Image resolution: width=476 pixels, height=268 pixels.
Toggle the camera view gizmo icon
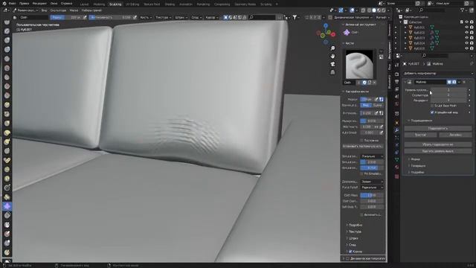coord(332,64)
